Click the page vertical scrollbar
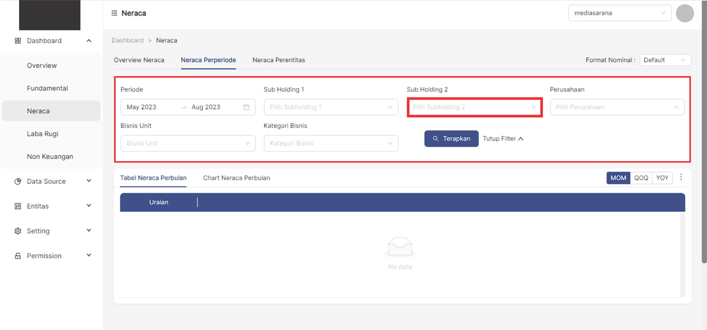 pyautogui.click(x=704, y=141)
